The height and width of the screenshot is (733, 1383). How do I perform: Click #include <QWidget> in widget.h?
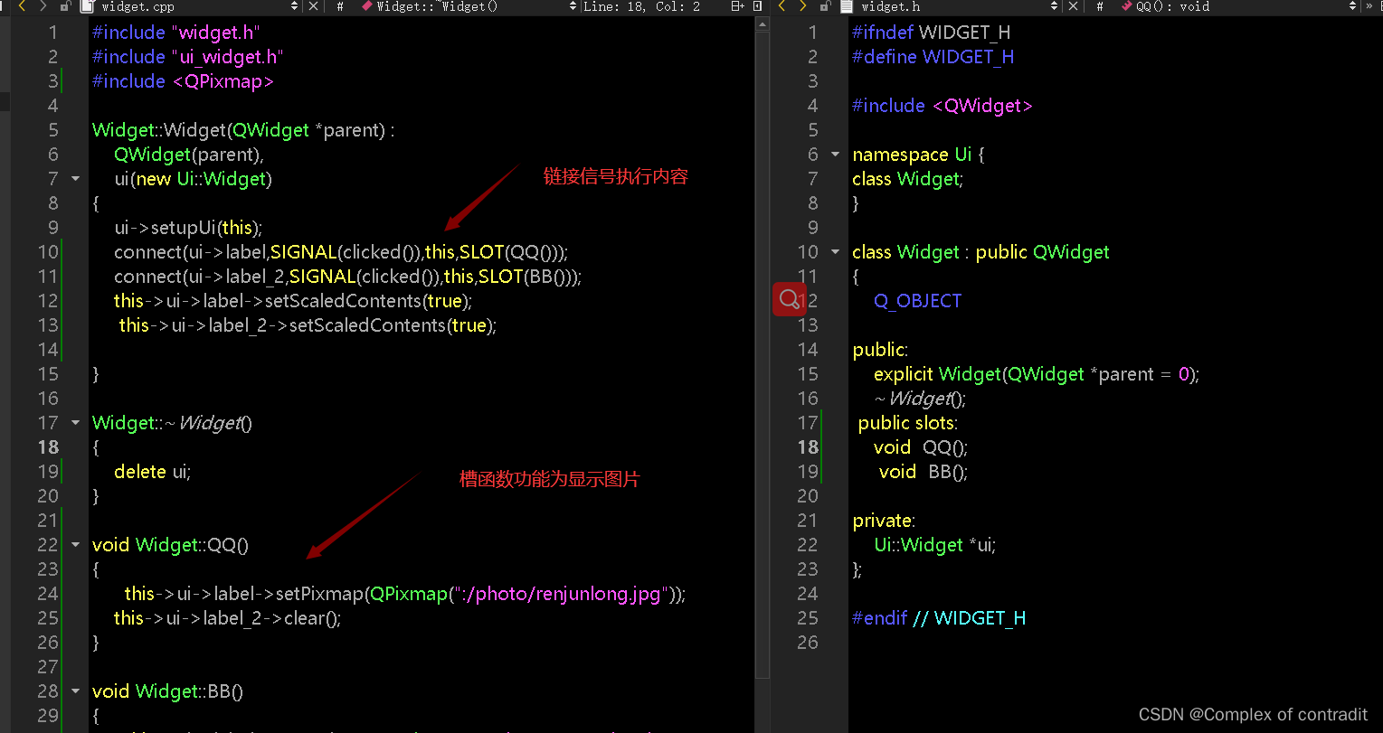coord(943,105)
